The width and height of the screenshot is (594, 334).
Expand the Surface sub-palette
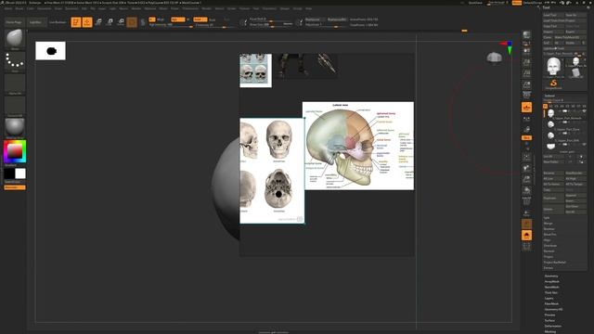pyautogui.click(x=549, y=320)
